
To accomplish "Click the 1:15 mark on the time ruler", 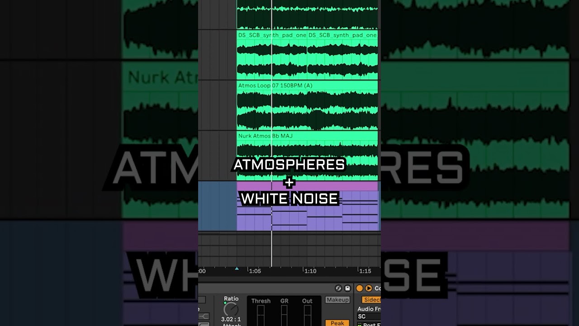I will (x=365, y=271).
